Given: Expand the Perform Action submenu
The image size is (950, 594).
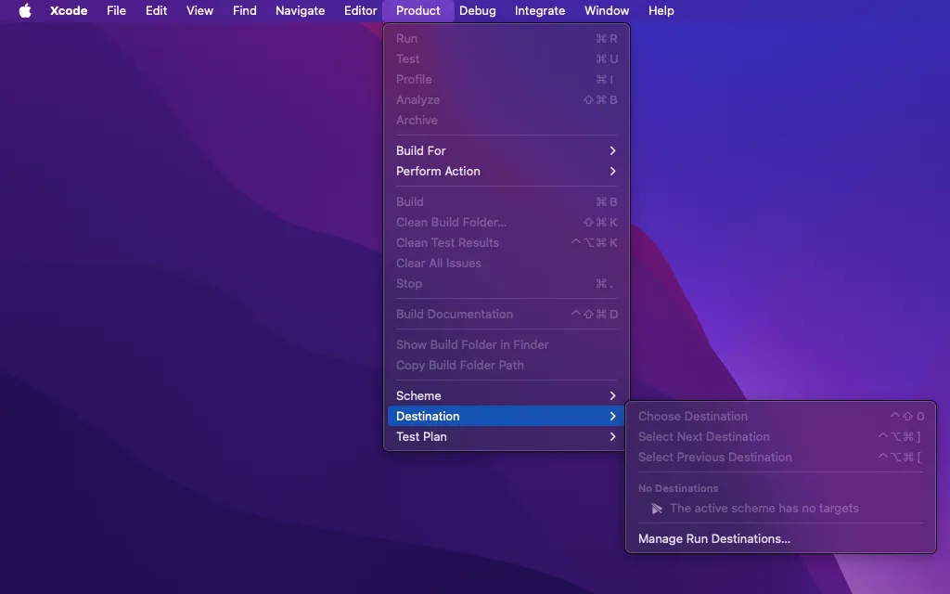Looking at the screenshot, I should pyautogui.click(x=506, y=171).
